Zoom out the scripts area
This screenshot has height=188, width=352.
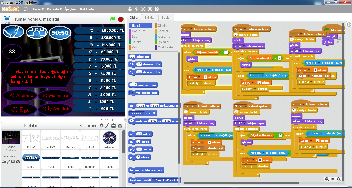(x=327, y=179)
